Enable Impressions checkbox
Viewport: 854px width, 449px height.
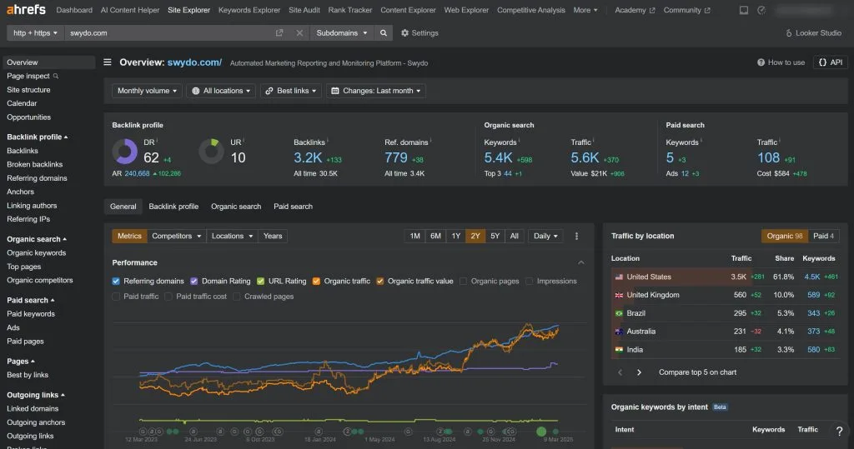pyautogui.click(x=529, y=281)
